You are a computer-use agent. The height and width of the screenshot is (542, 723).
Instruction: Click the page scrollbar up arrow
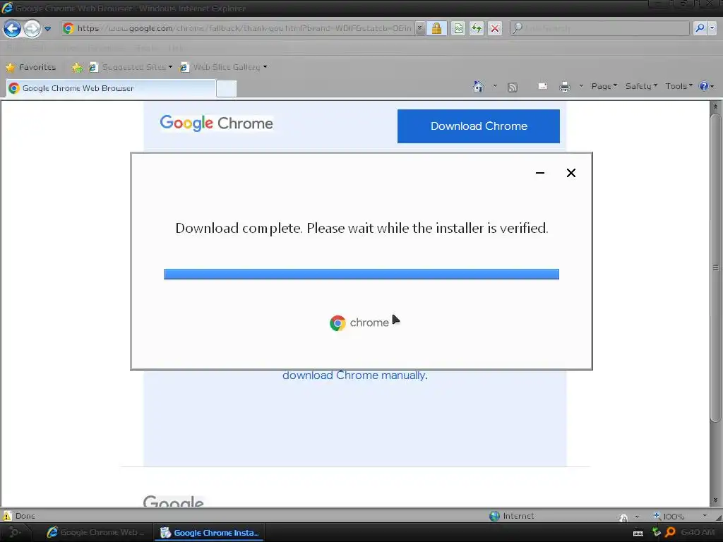716,107
